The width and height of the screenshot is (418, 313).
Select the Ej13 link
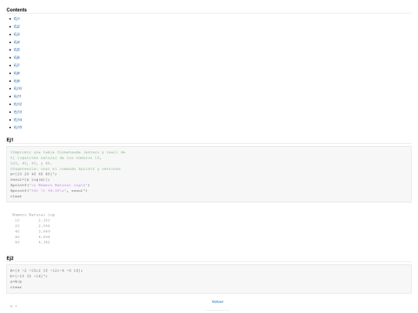[18, 112]
